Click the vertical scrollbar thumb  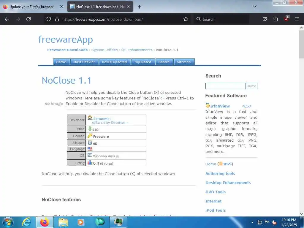(x=301, y=45)
